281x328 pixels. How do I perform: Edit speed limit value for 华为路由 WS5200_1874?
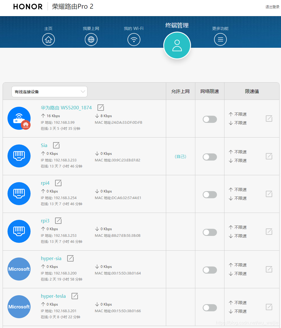pyautogui.click(x=269, y=119)
